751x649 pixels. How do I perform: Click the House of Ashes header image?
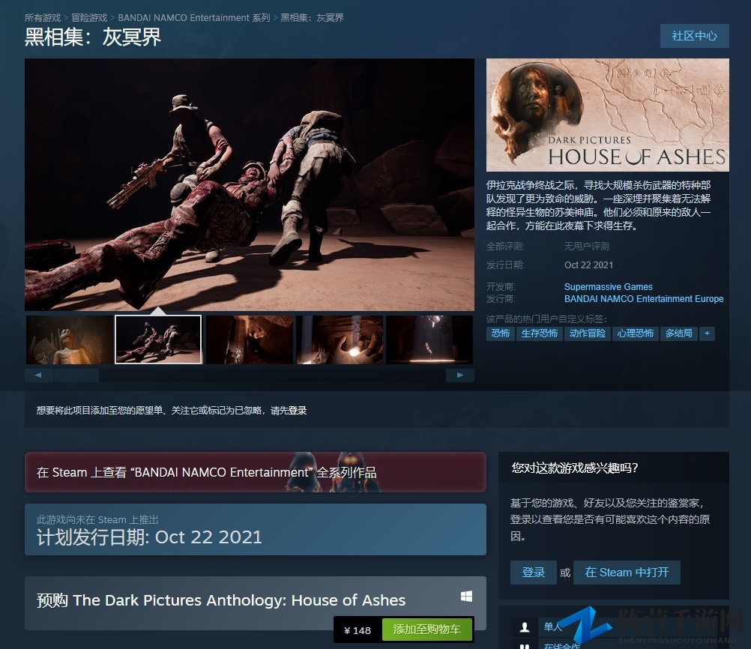[x=607, y=115]
